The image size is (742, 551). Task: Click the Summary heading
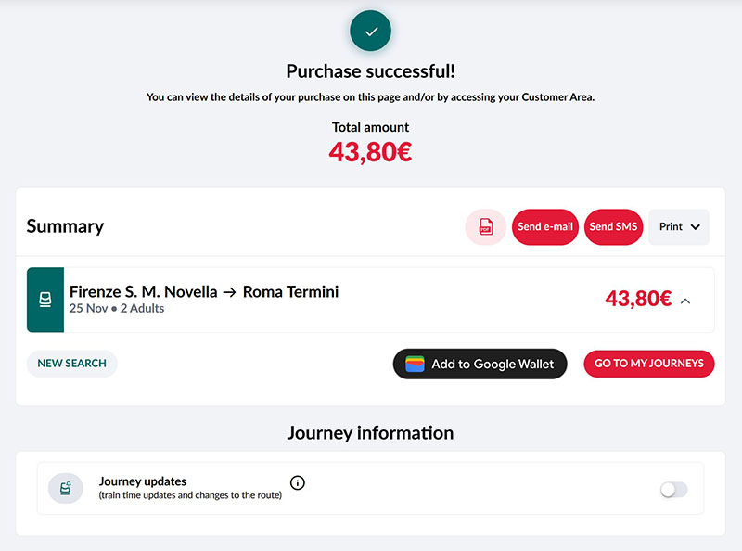pyautogui.click(x=65, y=226)
